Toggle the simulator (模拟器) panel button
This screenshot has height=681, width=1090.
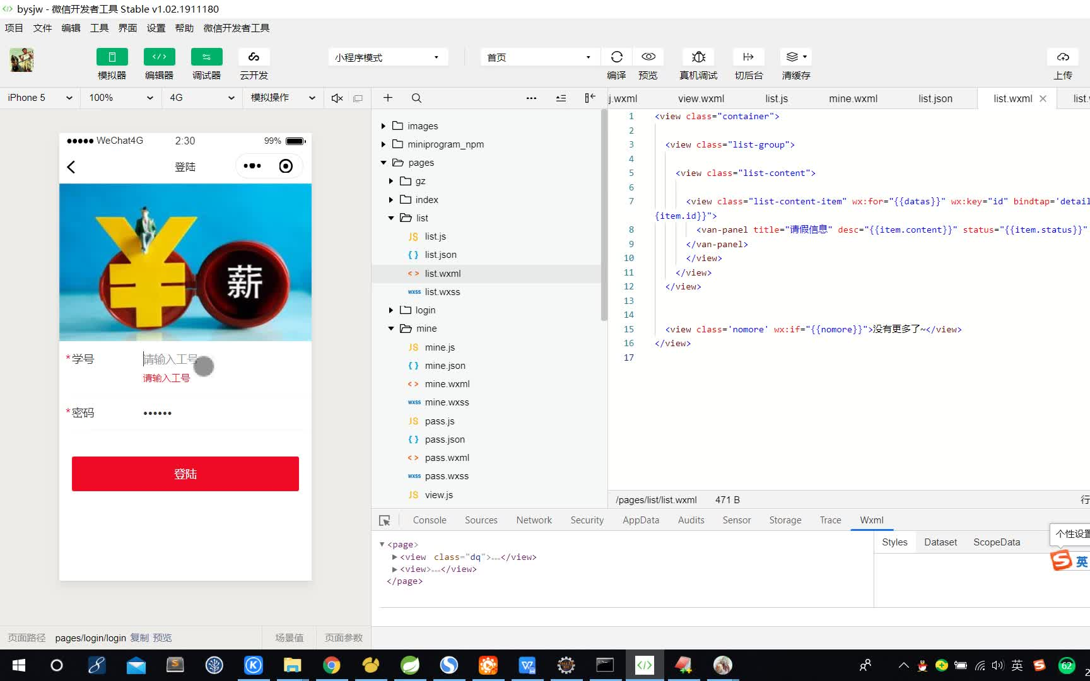(112, 57)
